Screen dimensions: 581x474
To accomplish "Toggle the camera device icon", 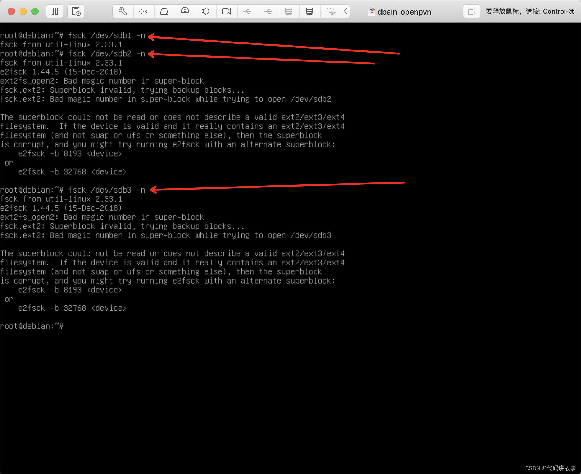I will [226, 12].
